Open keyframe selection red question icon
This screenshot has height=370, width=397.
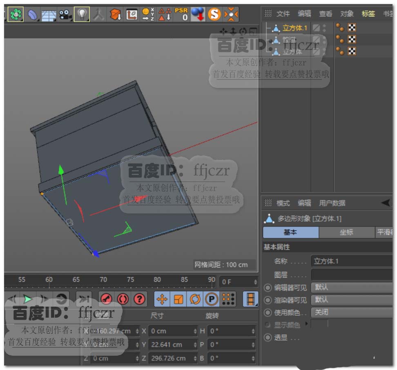(139, 299)
